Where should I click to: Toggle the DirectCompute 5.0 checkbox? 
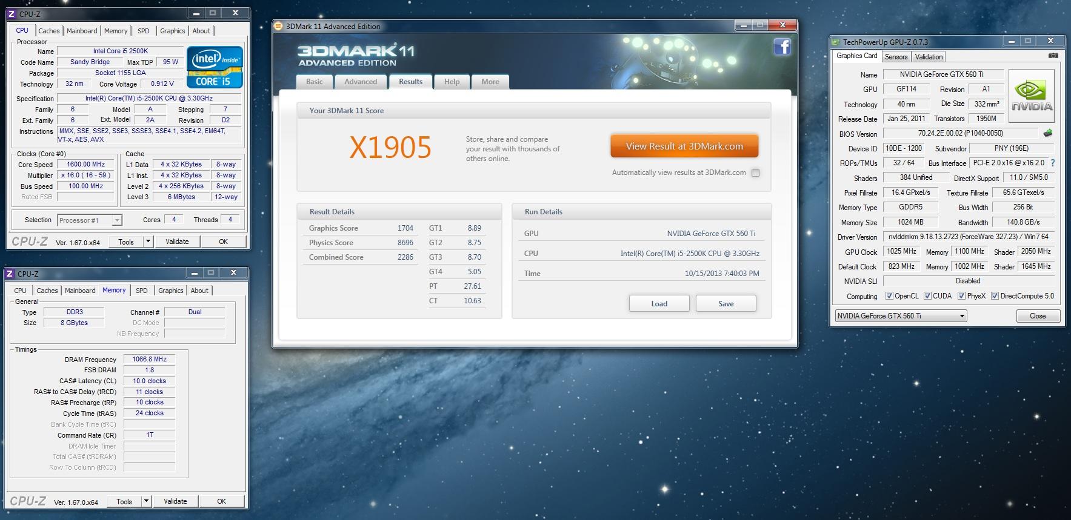tap(995, 296)
